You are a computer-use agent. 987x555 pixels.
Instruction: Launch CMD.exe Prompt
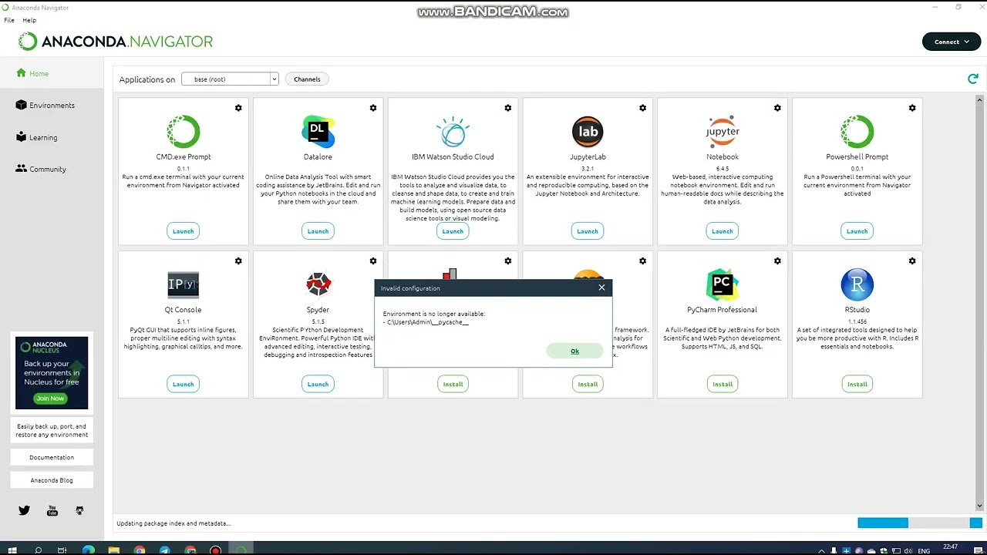[184, 231]
